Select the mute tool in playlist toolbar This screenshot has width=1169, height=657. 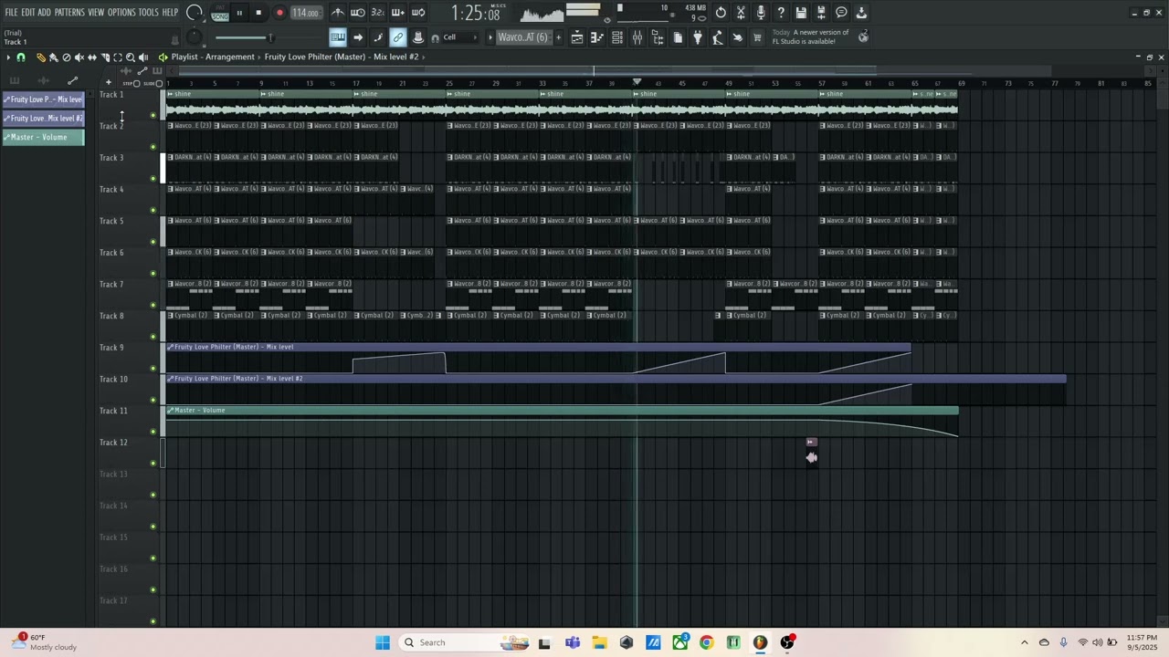[x=79, y=57]
